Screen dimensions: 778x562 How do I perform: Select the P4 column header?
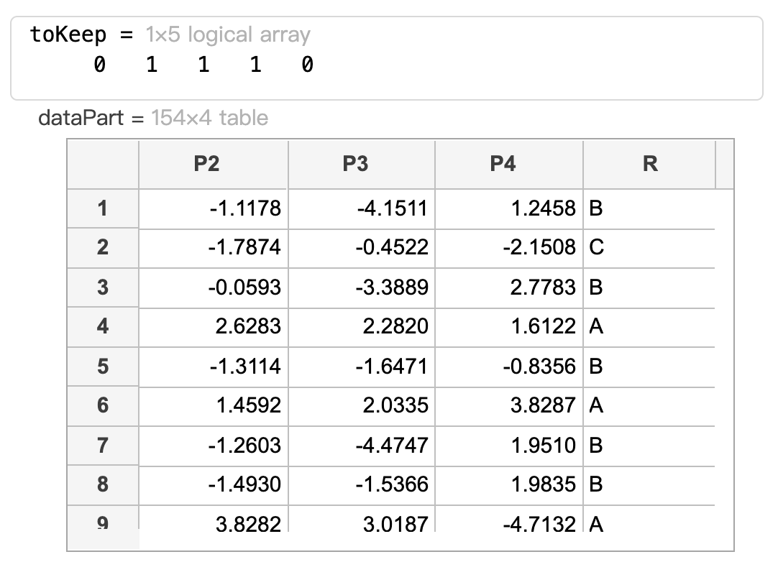(x=509, y=164)
